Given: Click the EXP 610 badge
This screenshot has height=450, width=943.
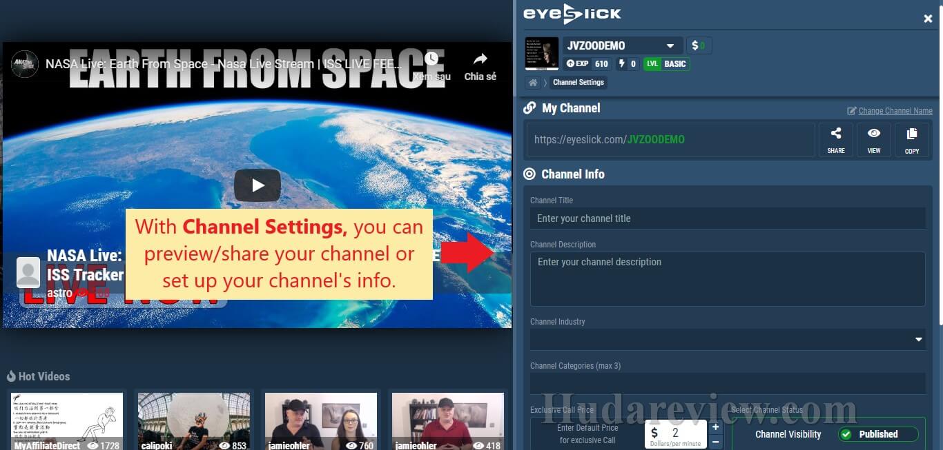Looking at the screenshot, I should 587,64.
